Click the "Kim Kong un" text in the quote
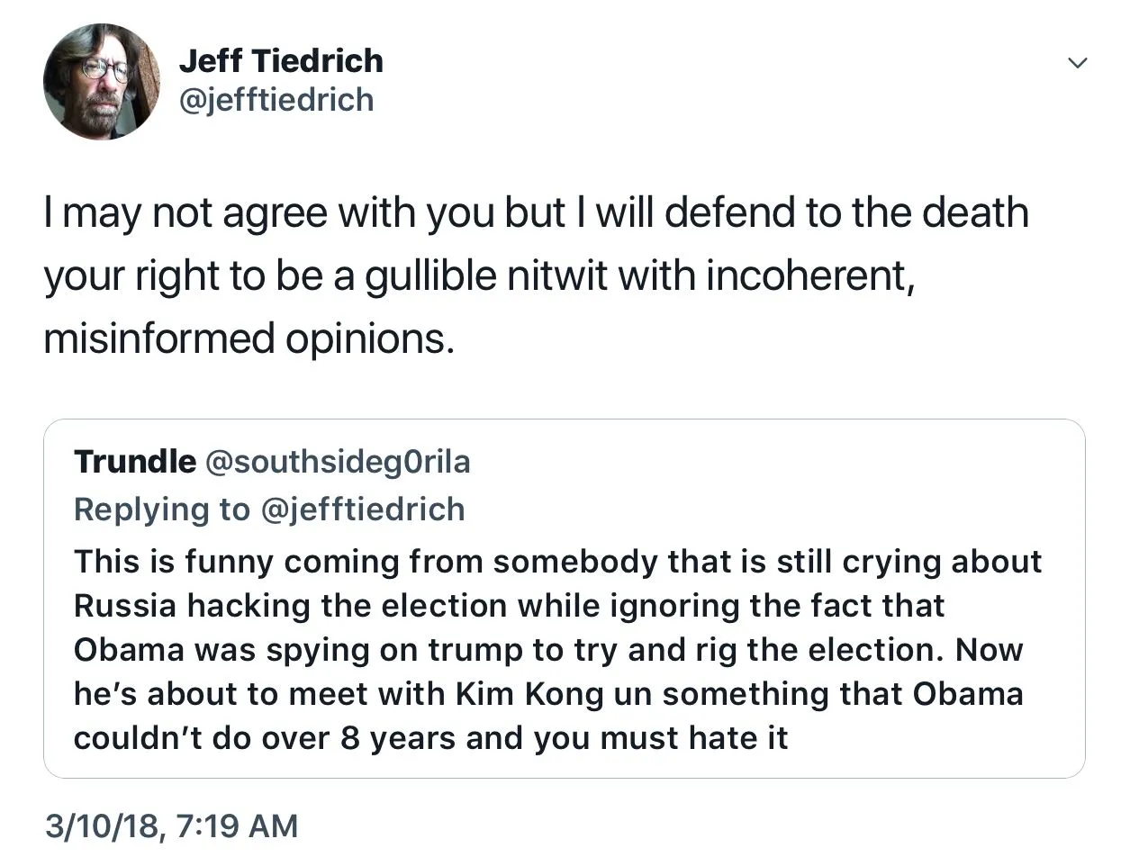 [x=555, y=693]
